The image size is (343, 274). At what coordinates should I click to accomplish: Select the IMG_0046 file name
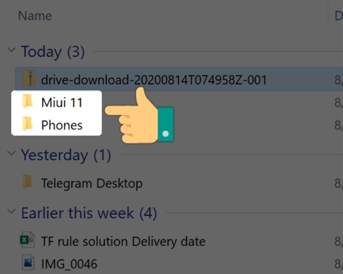coord(69,264)
